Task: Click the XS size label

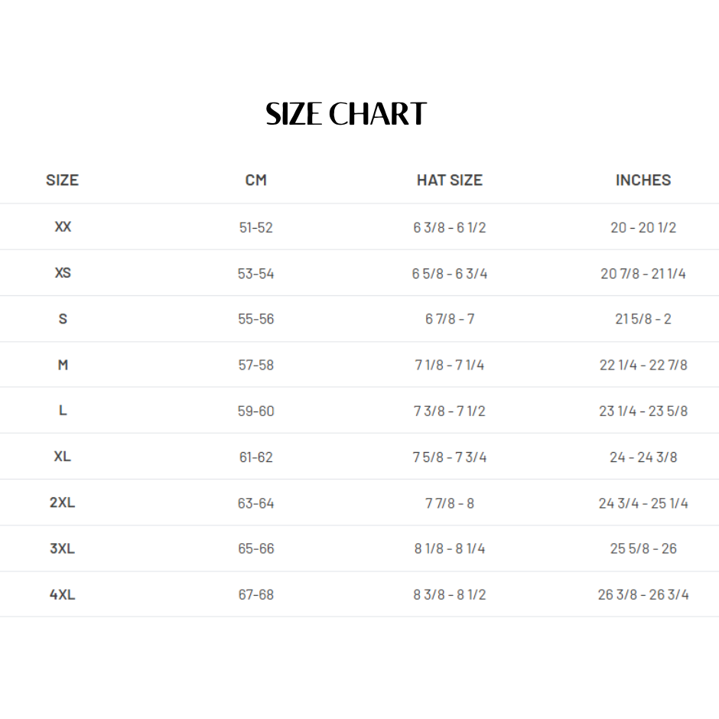Action: pyautogui.click(x=63, y=273)
